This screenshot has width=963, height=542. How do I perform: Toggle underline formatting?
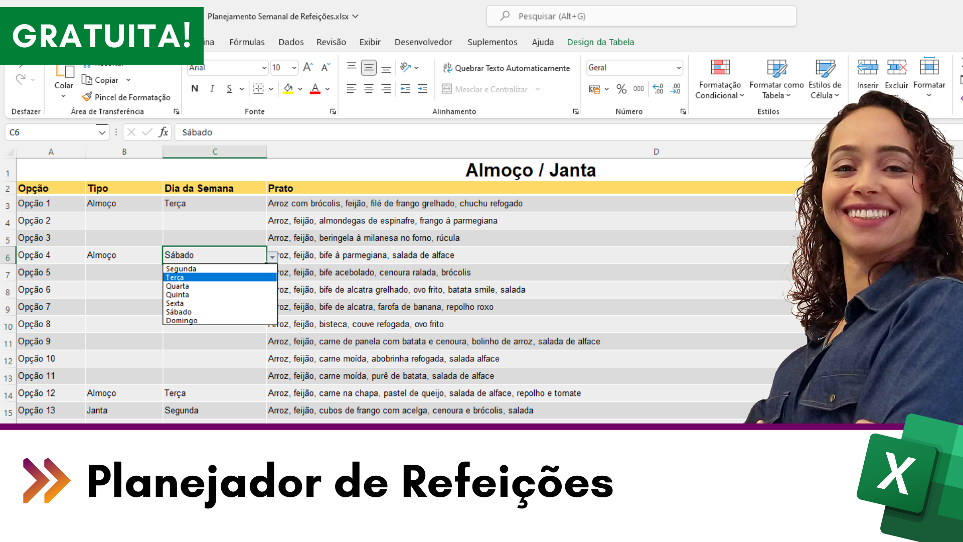pos(229,89)
